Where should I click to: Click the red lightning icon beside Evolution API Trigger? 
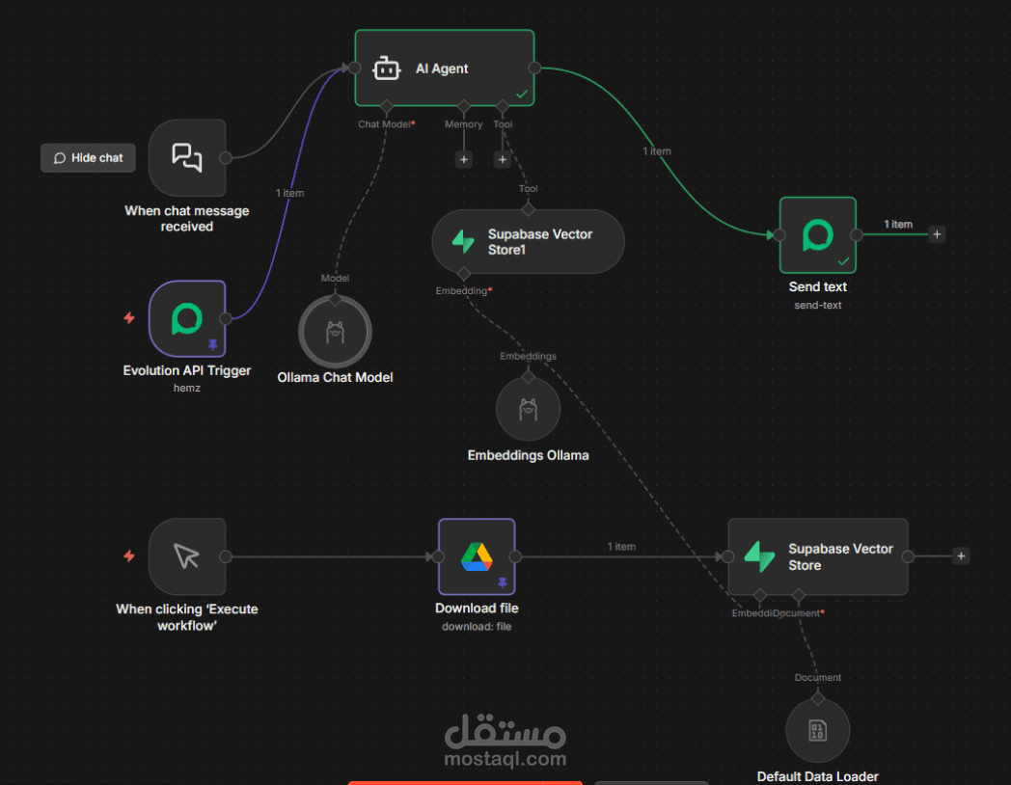point(129,317)
